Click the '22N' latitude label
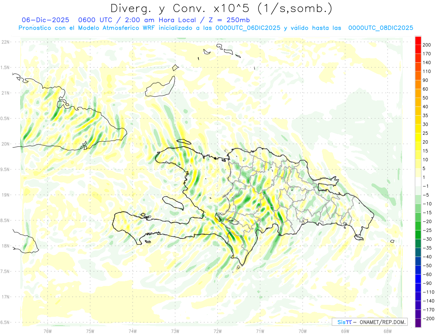 coord(5,42)
